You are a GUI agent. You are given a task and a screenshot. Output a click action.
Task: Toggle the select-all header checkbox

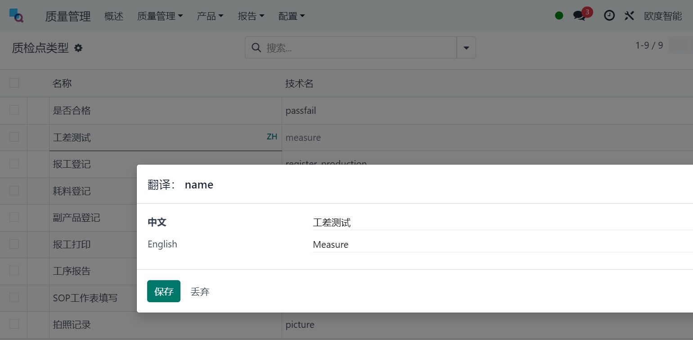pyautogui.click(x=14, y=83)
